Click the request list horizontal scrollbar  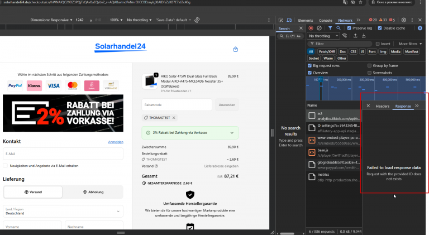pos(287,233)
